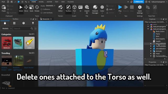Switch to the TEST ribbon tab
Screen dimensions: 168x94
[57, 2]
